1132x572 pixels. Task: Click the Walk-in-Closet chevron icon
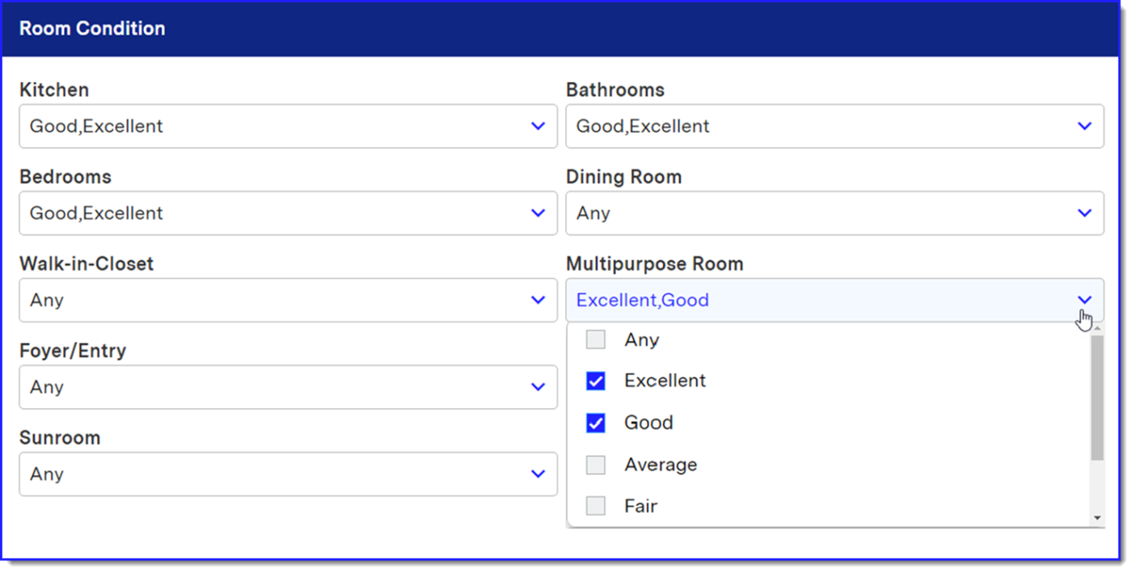click(538, 301)
